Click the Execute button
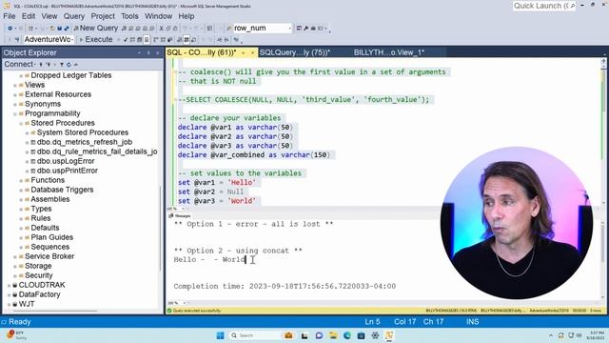609x343 pixels. (96, 40)
